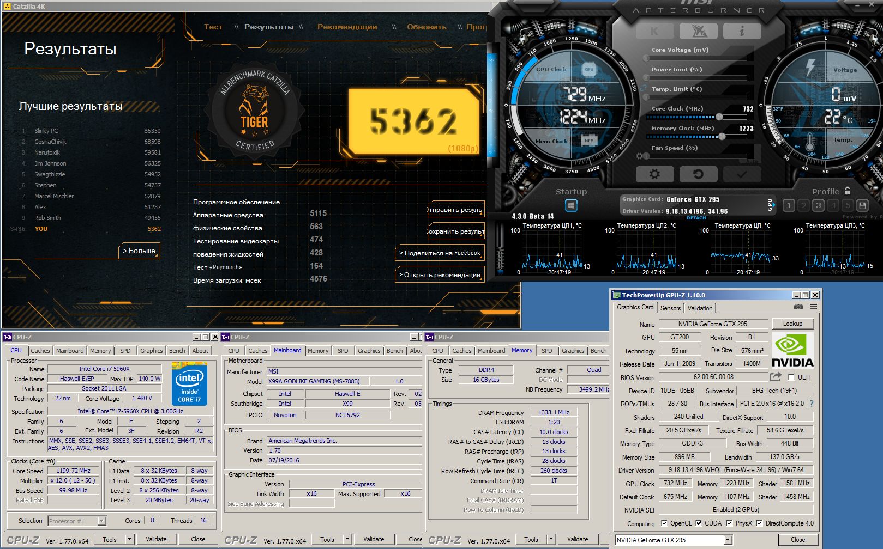Screen dimensions: 883x549
Task: Open Обновить tab in Catzilla
Action: pyautogui.click(x=427, y=27)
